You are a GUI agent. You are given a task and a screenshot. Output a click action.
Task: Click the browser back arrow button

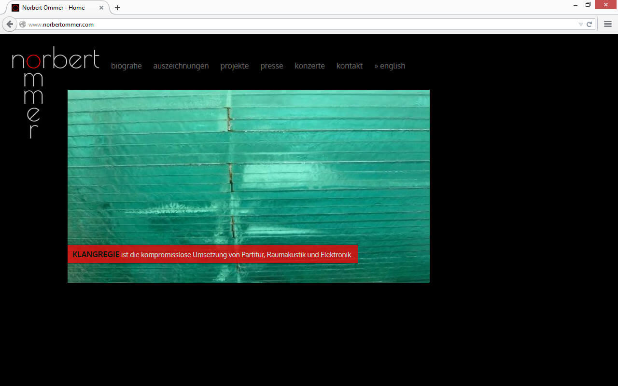pyautogui.click(x=10, y=24)
